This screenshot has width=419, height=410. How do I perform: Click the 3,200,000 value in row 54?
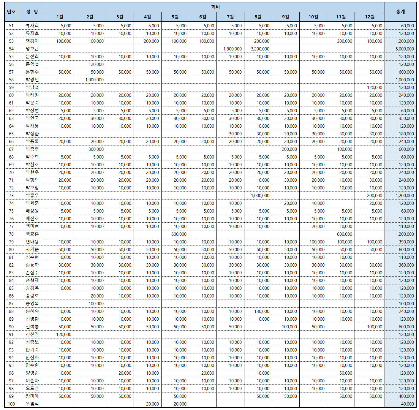coord(260,49)
